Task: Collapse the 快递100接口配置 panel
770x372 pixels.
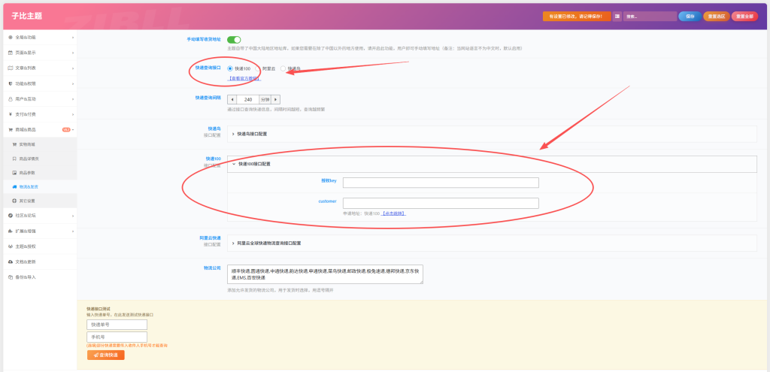Action: 492,164
